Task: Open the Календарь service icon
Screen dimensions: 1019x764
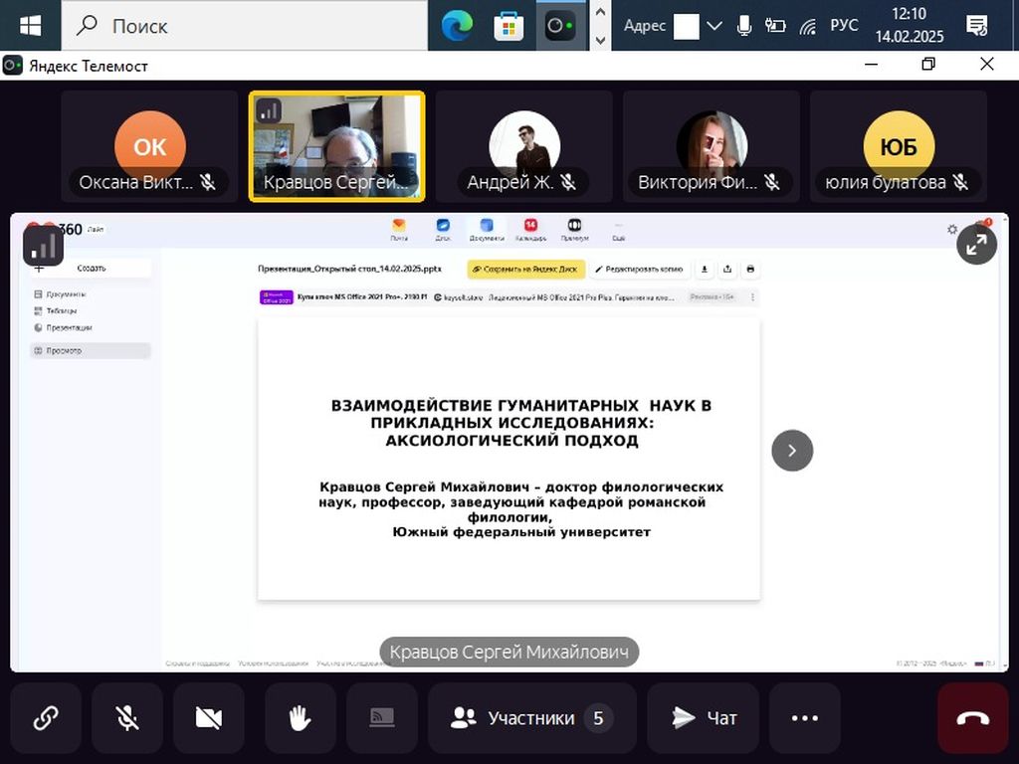Action: pos(531,230)
